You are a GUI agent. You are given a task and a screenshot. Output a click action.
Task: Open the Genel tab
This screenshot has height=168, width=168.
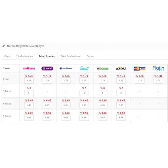coord(7,56)
